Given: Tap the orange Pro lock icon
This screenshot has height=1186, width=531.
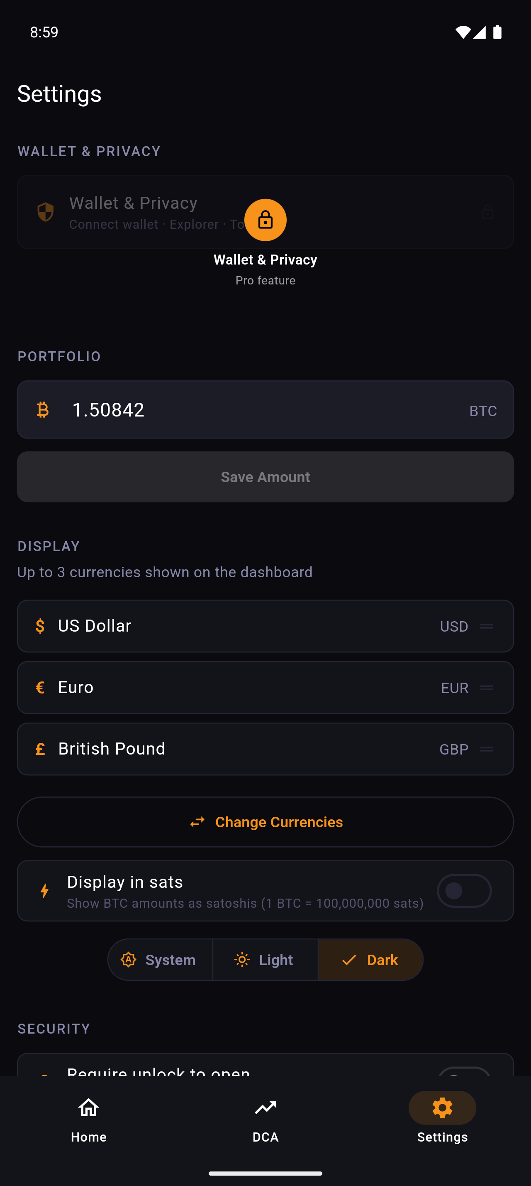Looking at the screenshot, I should tap(265, 220).
